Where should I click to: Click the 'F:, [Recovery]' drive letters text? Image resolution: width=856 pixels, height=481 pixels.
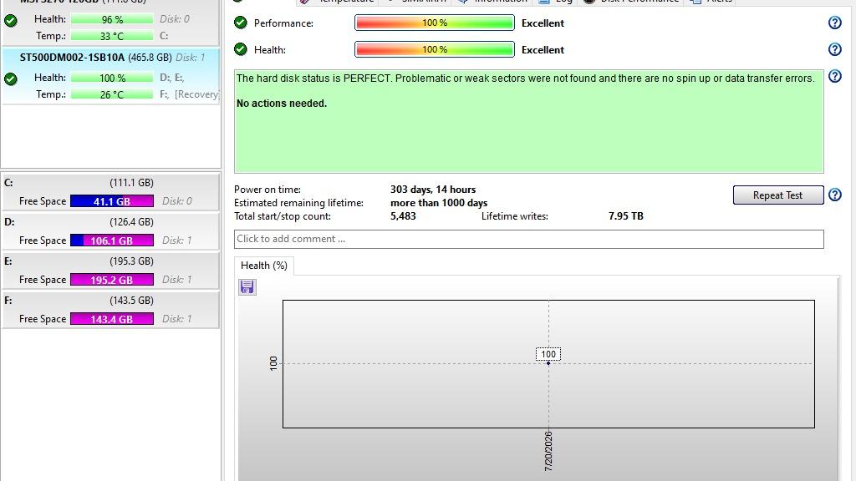point(189,94)
